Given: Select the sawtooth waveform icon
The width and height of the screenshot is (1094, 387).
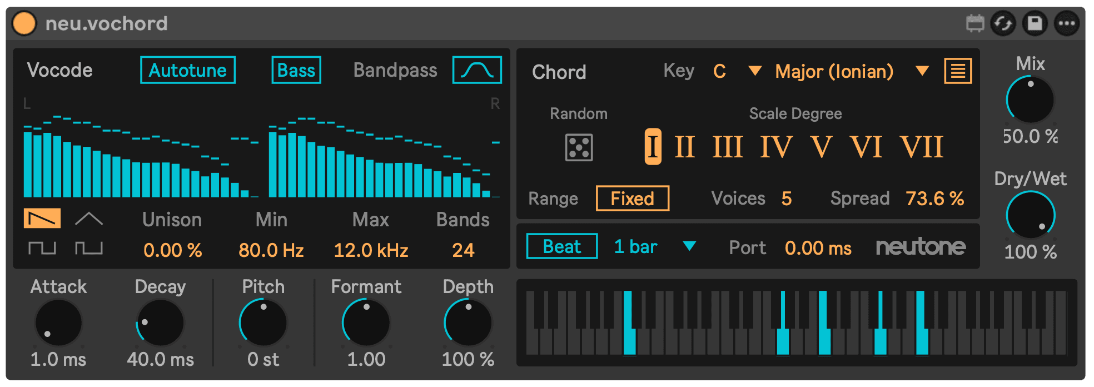Looking at the screenshot, I should point(42,219).
